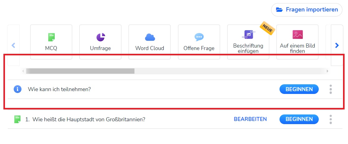This screenshot has width=348, height=144.
Task: Choose the Umfrage pie chart card
Action: point(100,42)
